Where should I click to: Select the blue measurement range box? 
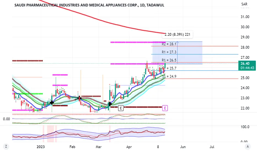(177, 53)
